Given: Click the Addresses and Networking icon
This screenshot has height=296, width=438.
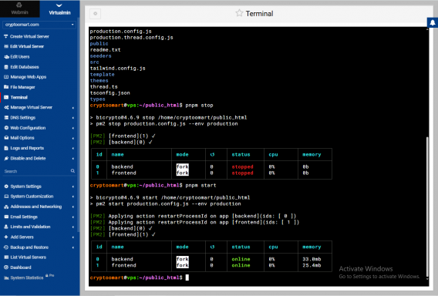Looking at the screenshot, I should [x=6, y=207].
